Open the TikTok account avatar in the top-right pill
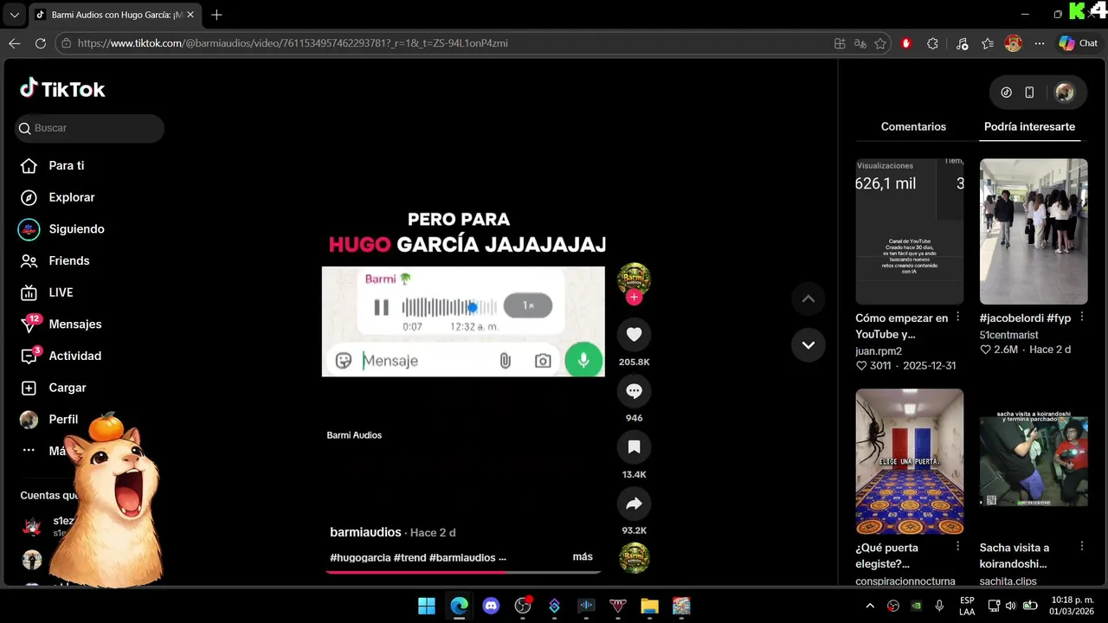Screen dimensions: 1108x623 pyautogui.click(x=1065, y=93)
